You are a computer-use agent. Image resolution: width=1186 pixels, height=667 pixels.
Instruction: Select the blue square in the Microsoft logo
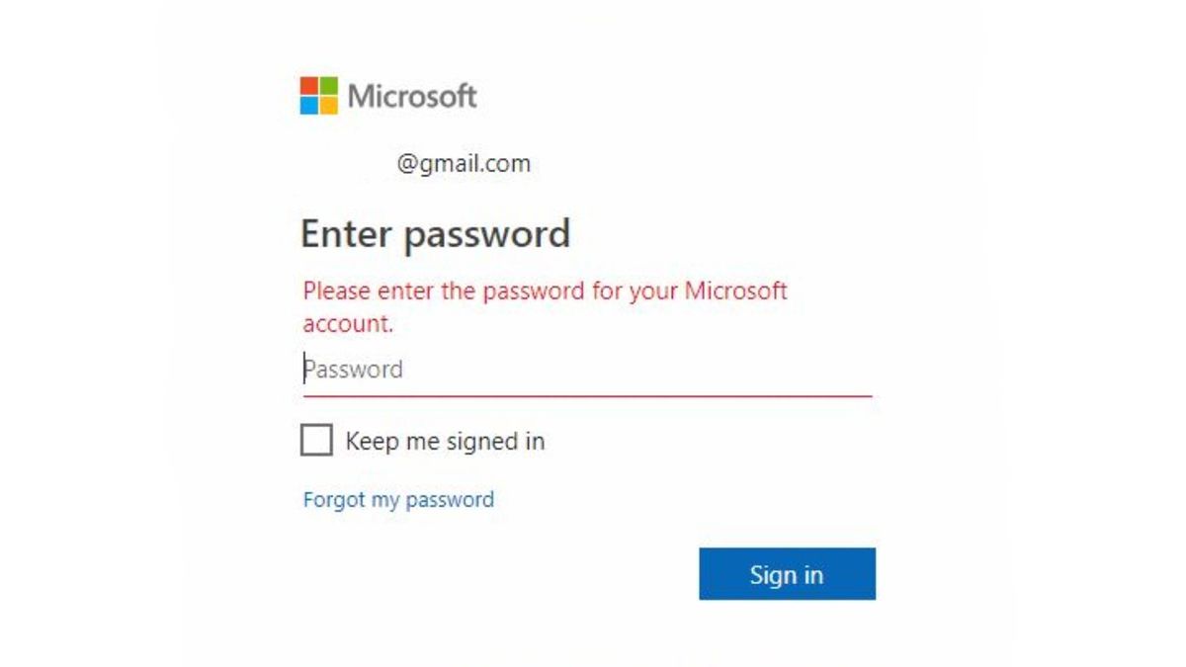[309, 105]
